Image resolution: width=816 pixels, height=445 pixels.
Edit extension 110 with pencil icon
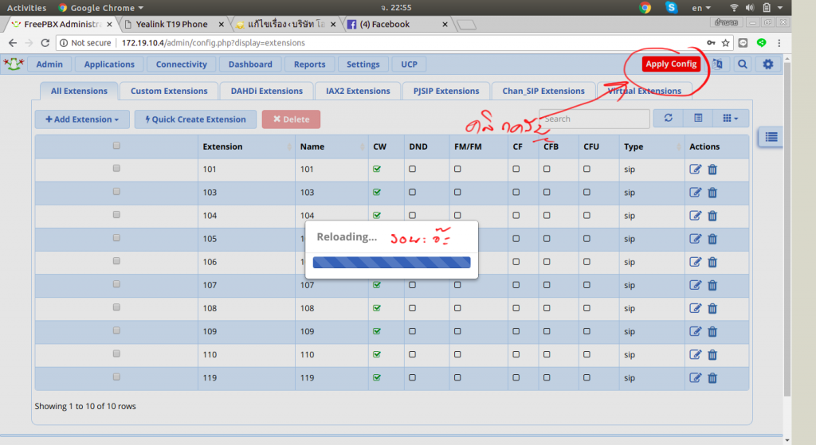695,354
